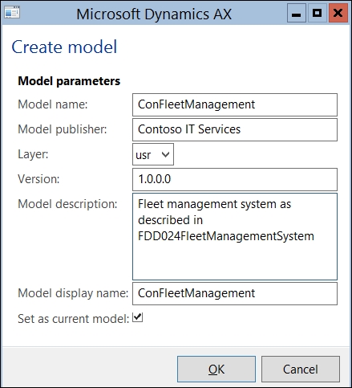The image size is (352, 388).
Task: Click the Model publisher field
Action: point(235,129)
